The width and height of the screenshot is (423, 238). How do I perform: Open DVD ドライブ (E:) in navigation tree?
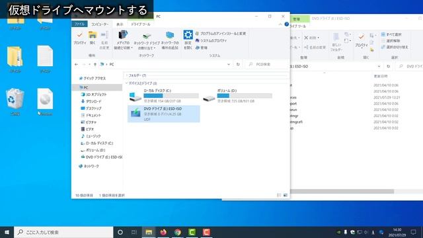(x=101, y=157)
